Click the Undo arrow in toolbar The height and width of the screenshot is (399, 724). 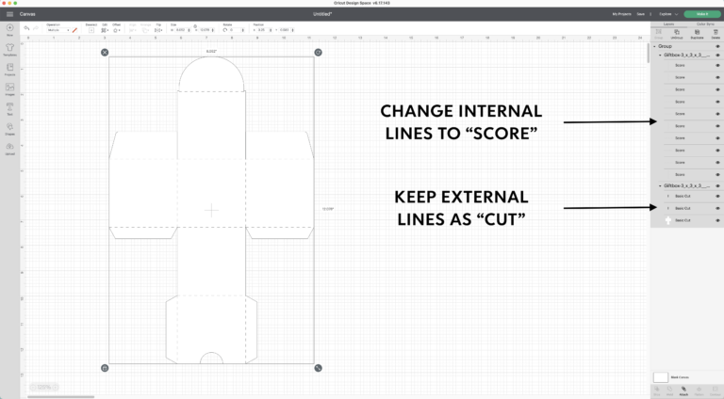(26, 29)
